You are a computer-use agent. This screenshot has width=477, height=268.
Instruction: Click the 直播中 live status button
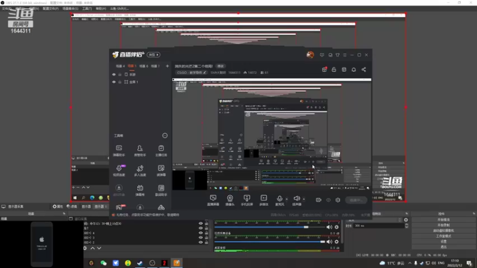[x=356, y=200]
